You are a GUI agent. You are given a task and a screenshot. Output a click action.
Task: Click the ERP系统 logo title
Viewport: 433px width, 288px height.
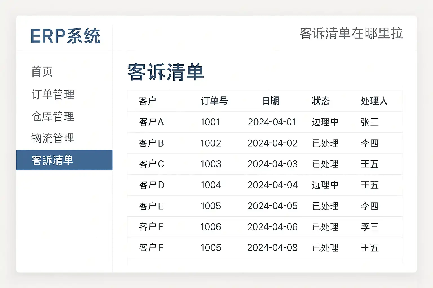65,36
